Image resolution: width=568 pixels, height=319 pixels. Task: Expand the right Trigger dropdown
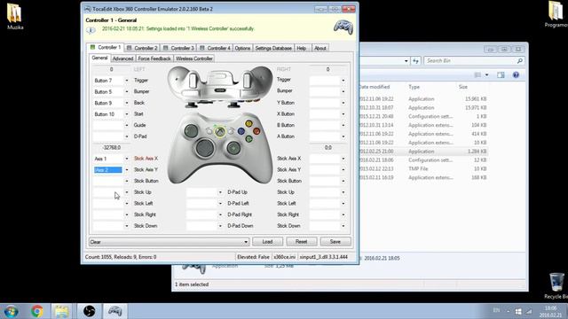tap(343, 81)
